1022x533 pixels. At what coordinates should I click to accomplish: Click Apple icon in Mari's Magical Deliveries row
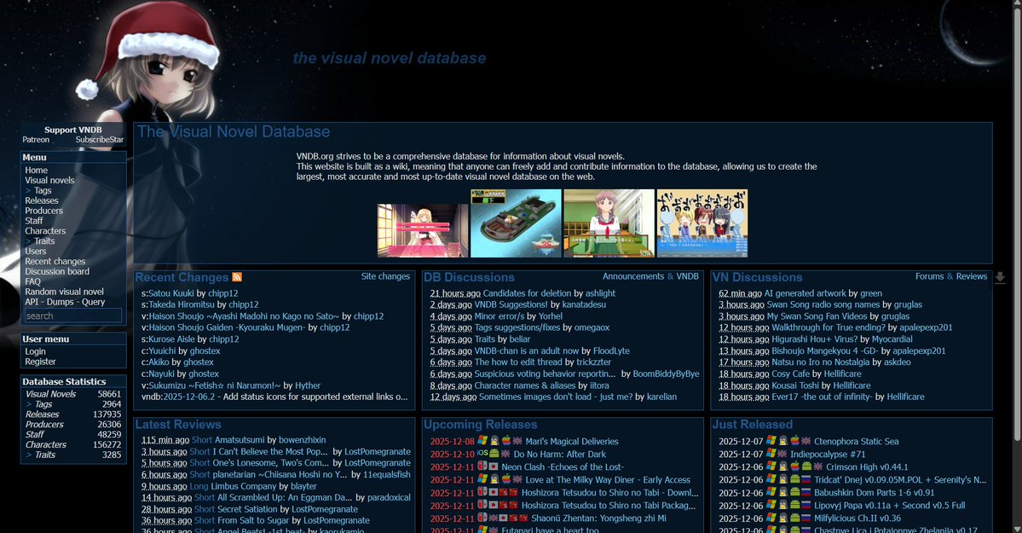point(506,441)
